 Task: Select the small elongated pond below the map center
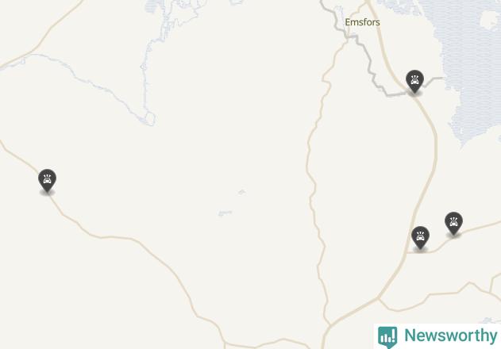(x=225, y=213)
